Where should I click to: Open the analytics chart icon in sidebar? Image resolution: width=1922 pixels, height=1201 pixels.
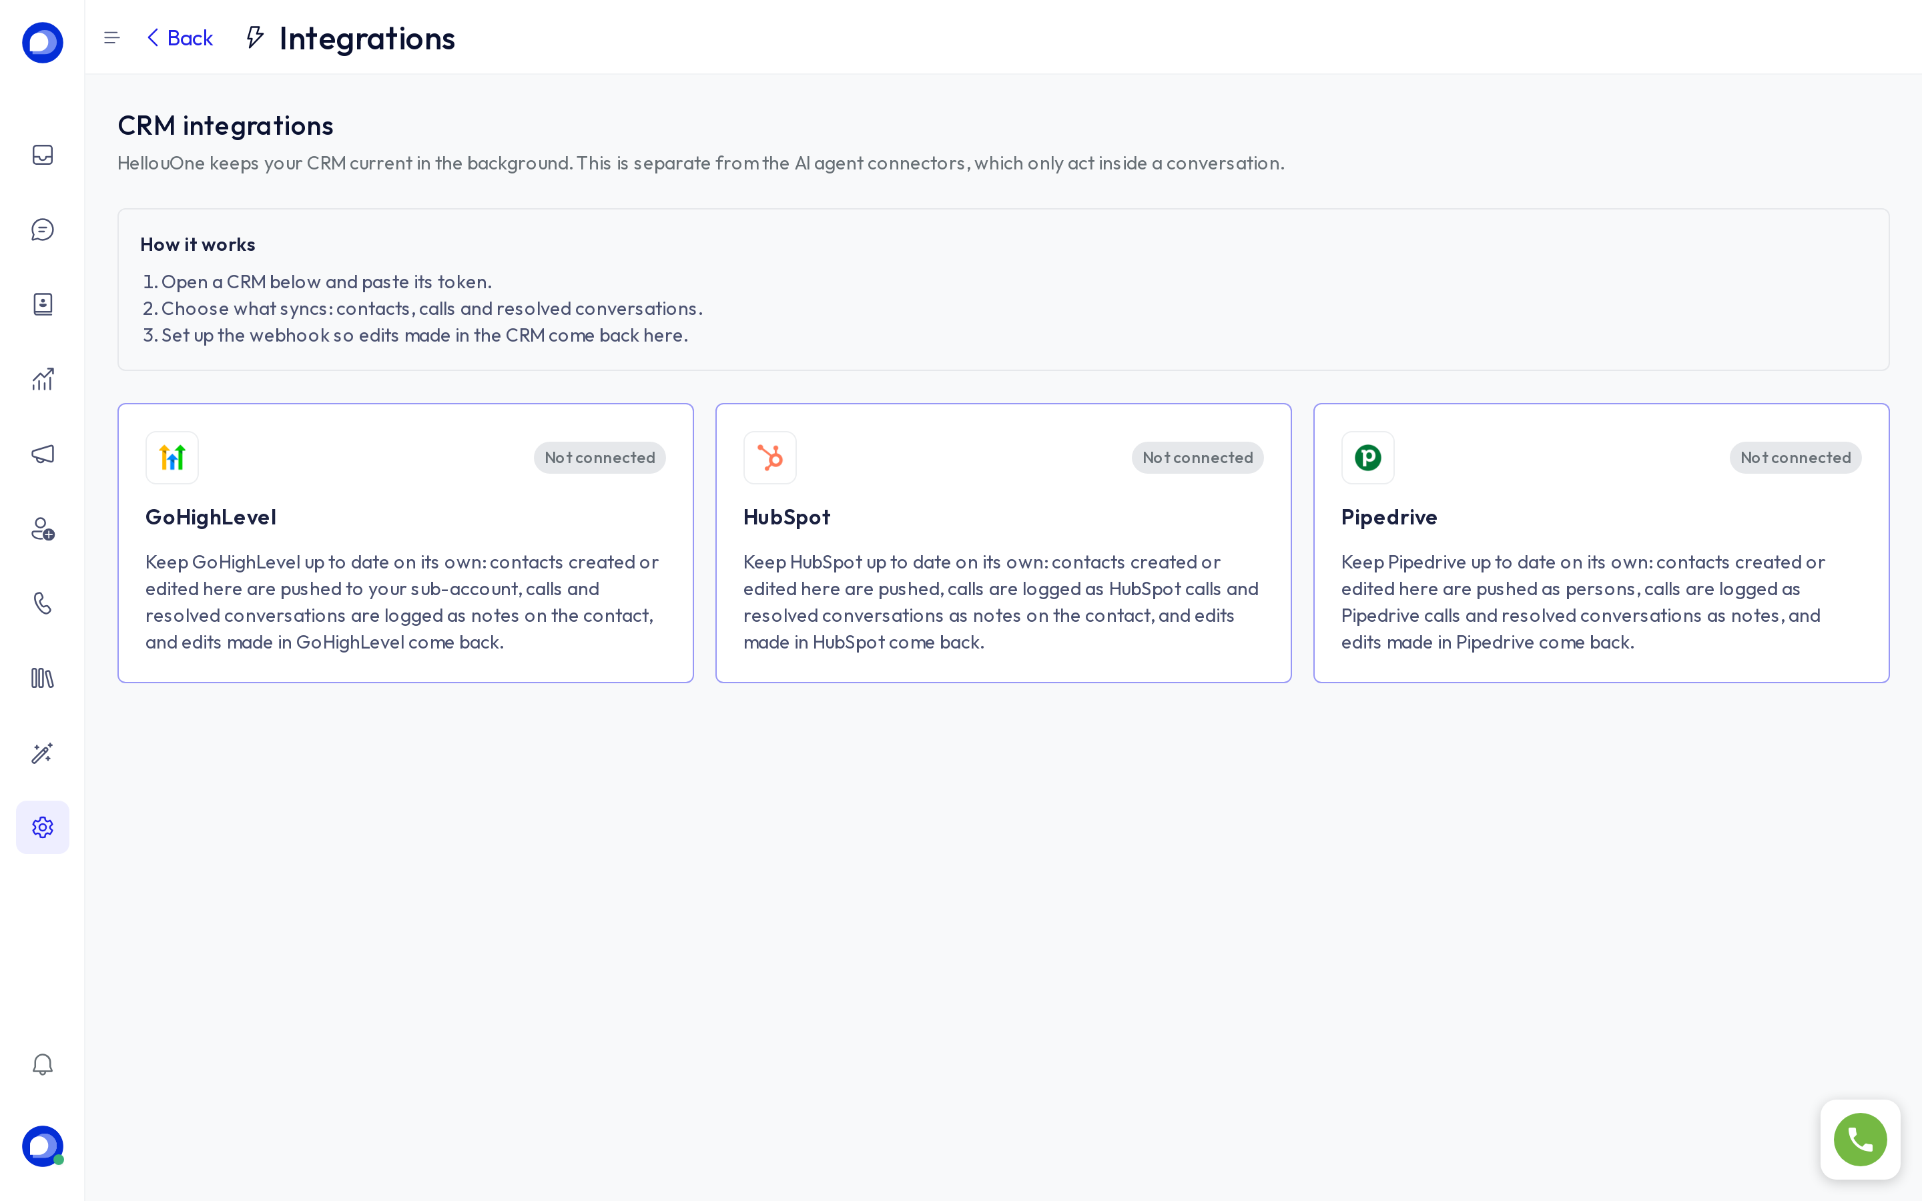42,379
